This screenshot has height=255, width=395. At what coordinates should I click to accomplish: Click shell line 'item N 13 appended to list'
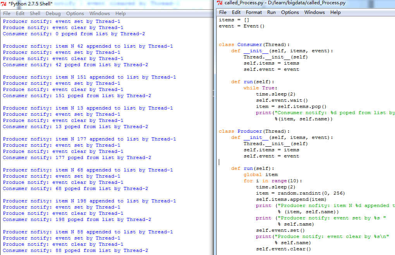[88, 108]
